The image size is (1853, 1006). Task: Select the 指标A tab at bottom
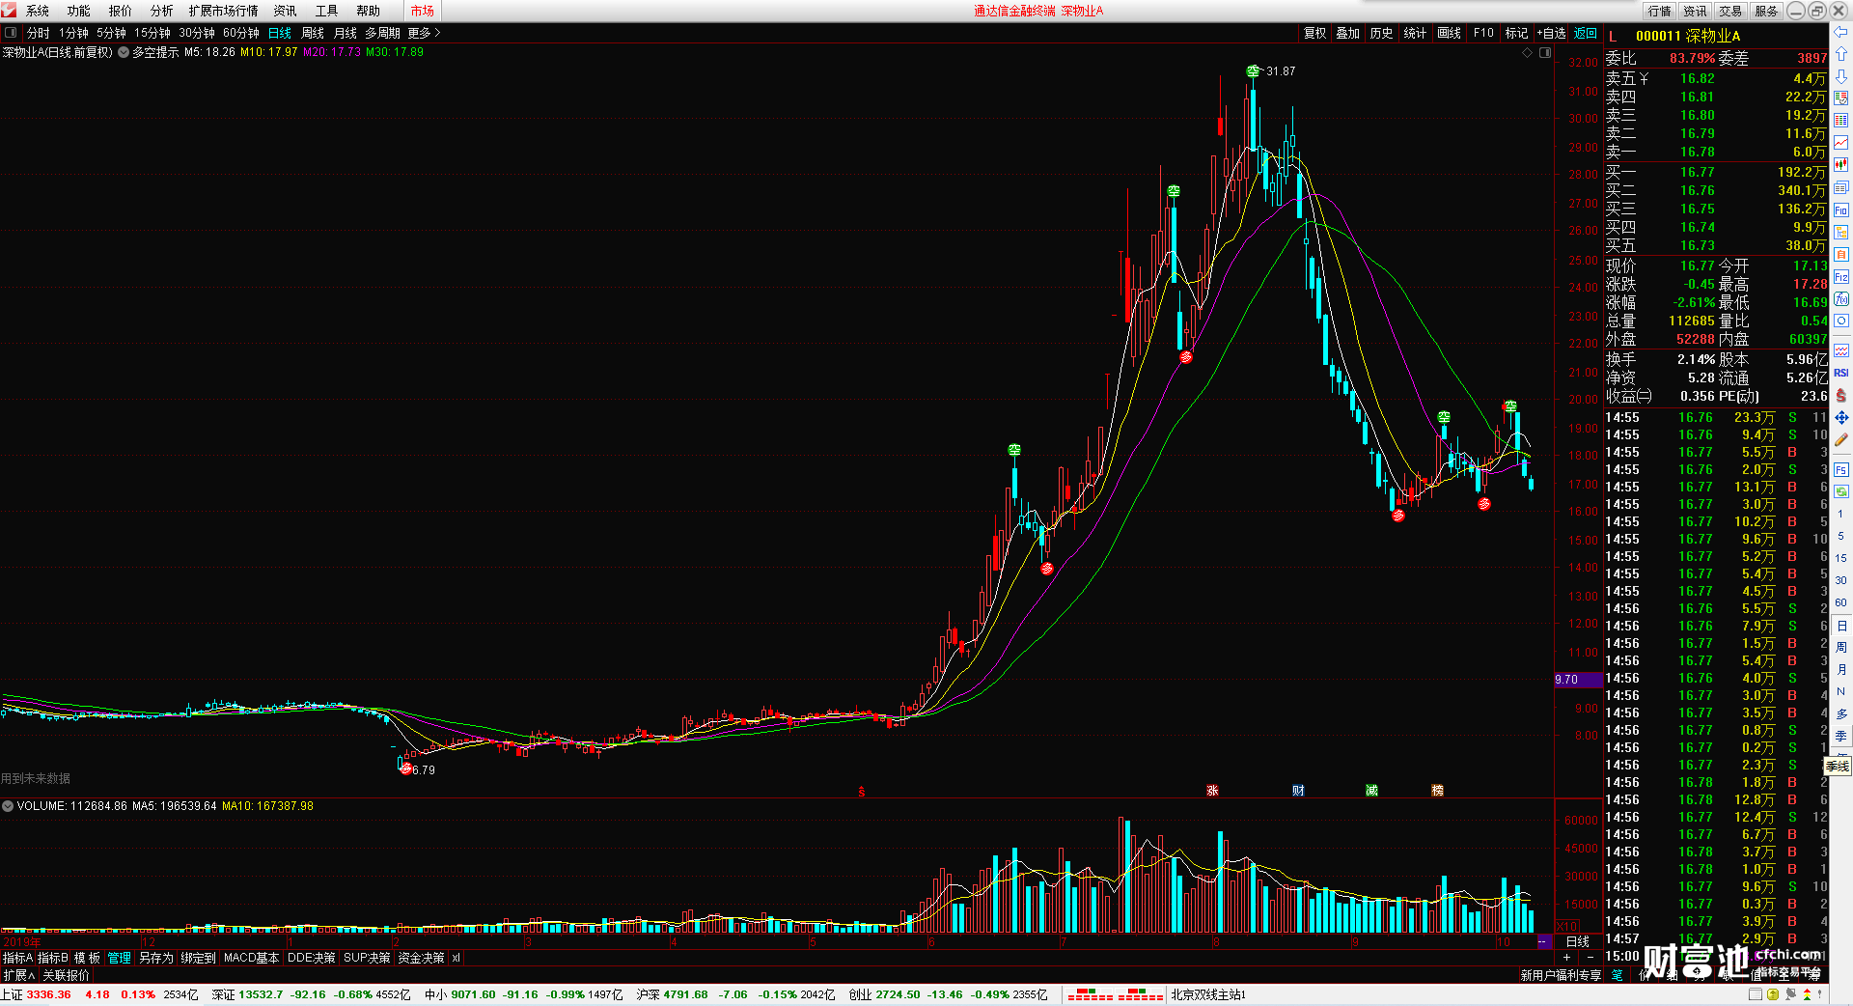[17, 958]
